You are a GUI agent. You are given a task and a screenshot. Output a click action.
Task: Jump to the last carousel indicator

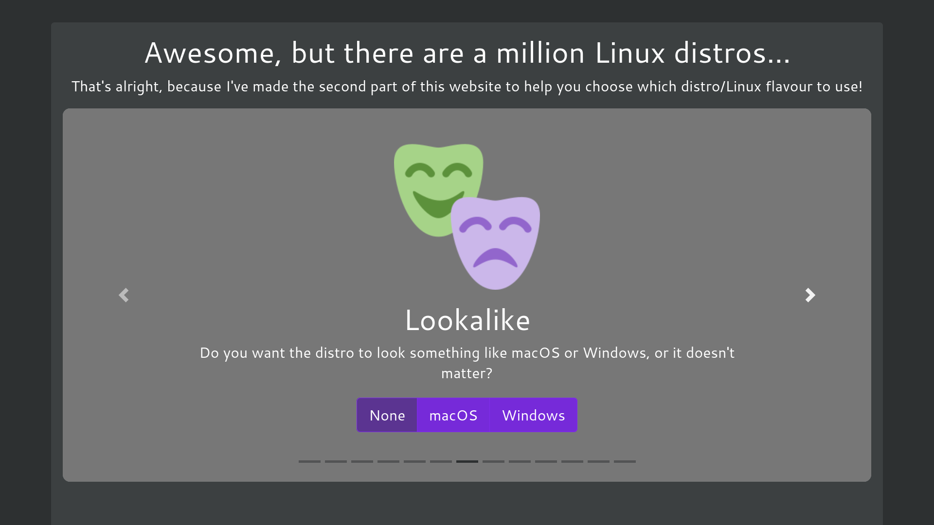point(625,461)
